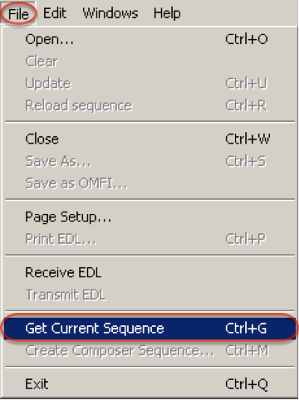Select Transmit EDL menu entry
This screenshot has height=400, width=299.
149,295
